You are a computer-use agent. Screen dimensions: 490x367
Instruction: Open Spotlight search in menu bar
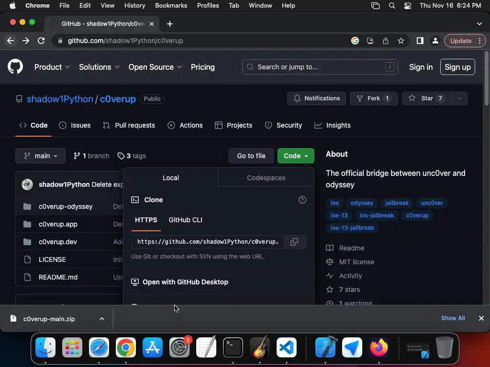pyautogui.click(x=392, y=6)
